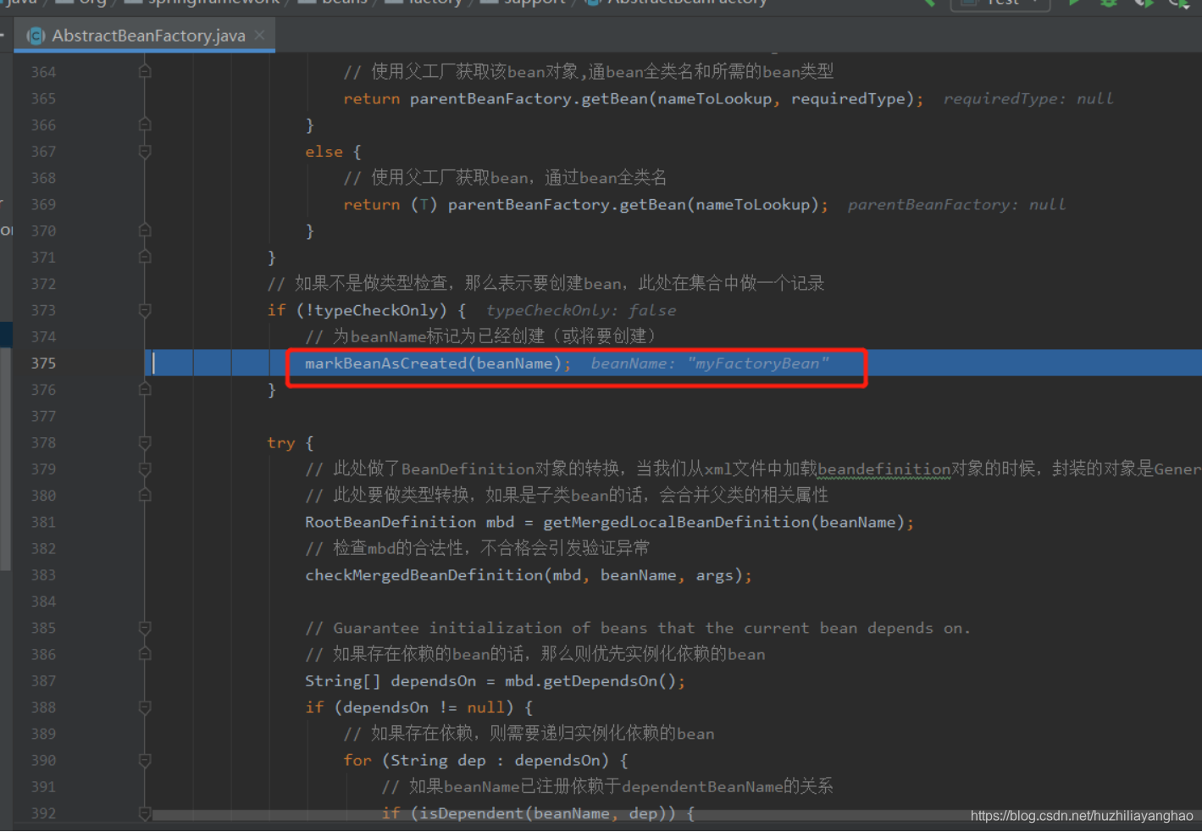Click line number 381 in the gutter
This screenshot has height=832, width=1202.
tap(43, 522)
